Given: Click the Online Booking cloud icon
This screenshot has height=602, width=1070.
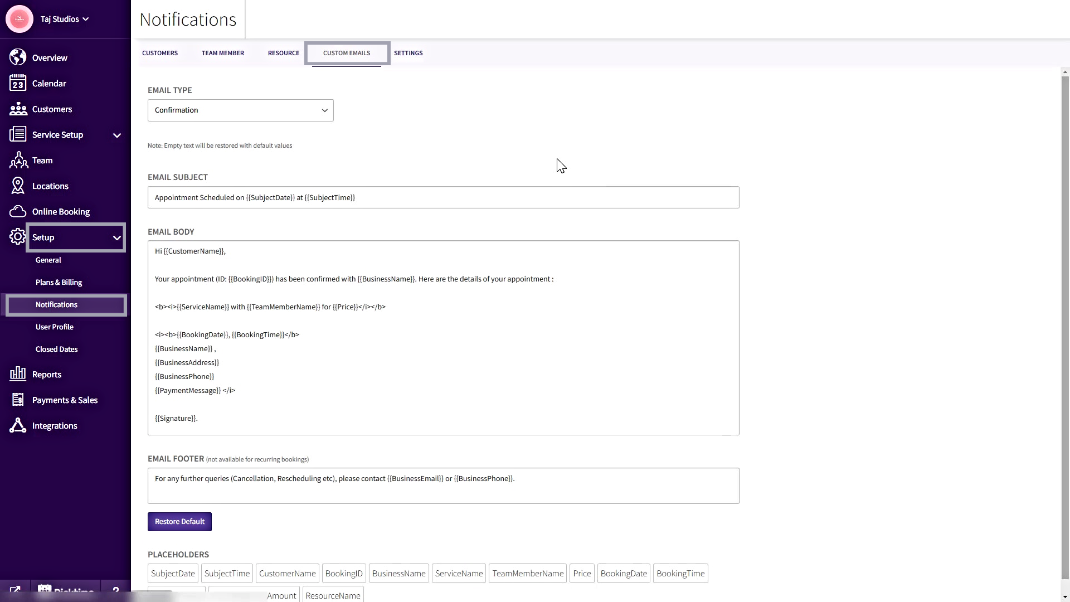Looking at the screenshot, I should click(18, 211).
